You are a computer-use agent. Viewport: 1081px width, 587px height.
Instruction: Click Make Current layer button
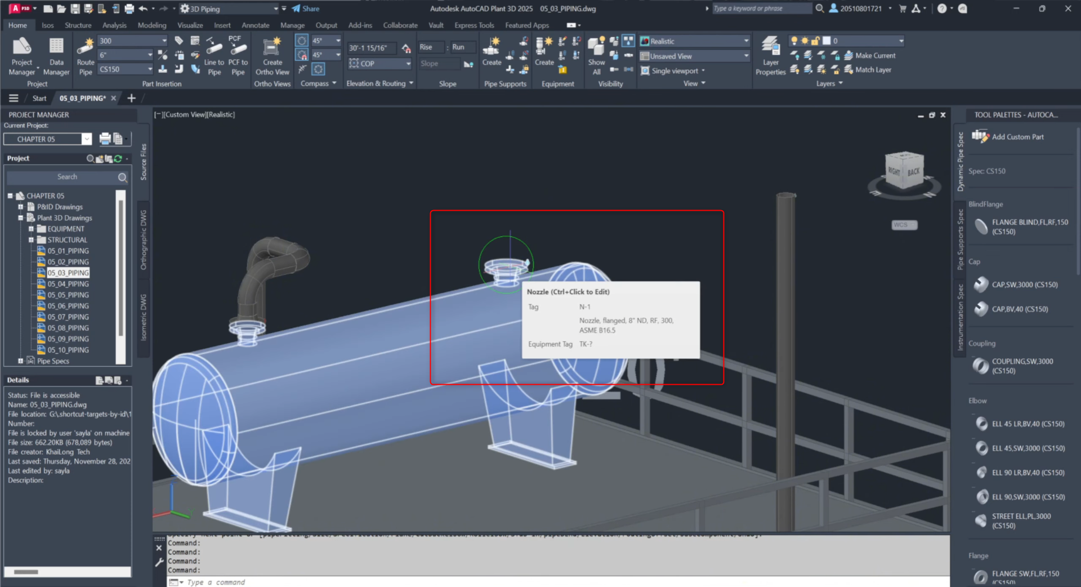(869, 55)
